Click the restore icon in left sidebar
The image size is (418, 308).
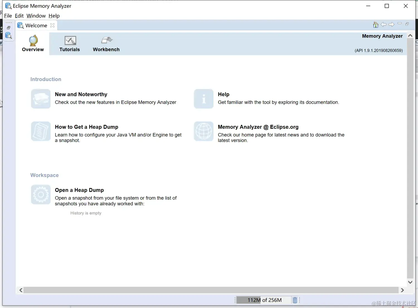(x=9, y=28)
